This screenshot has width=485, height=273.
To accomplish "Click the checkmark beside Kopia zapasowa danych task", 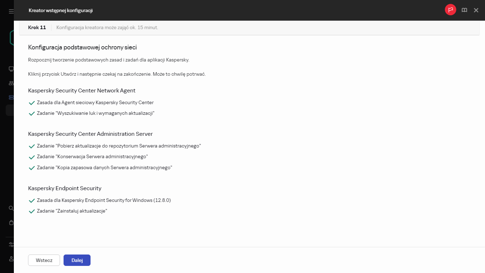I will pos(32,168).
